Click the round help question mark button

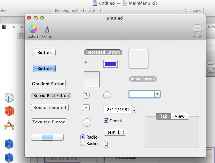(86, 95)
